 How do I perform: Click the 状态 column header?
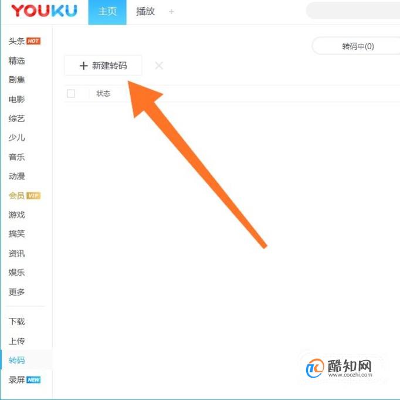pyautogui.click(x=103, y=94)
